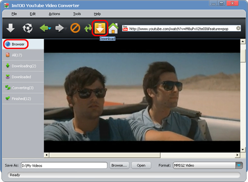Select the Browser sidebar tab

tap(23, 44)
